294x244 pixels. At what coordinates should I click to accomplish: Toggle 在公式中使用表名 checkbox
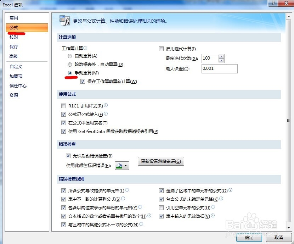tap(63, 123)
